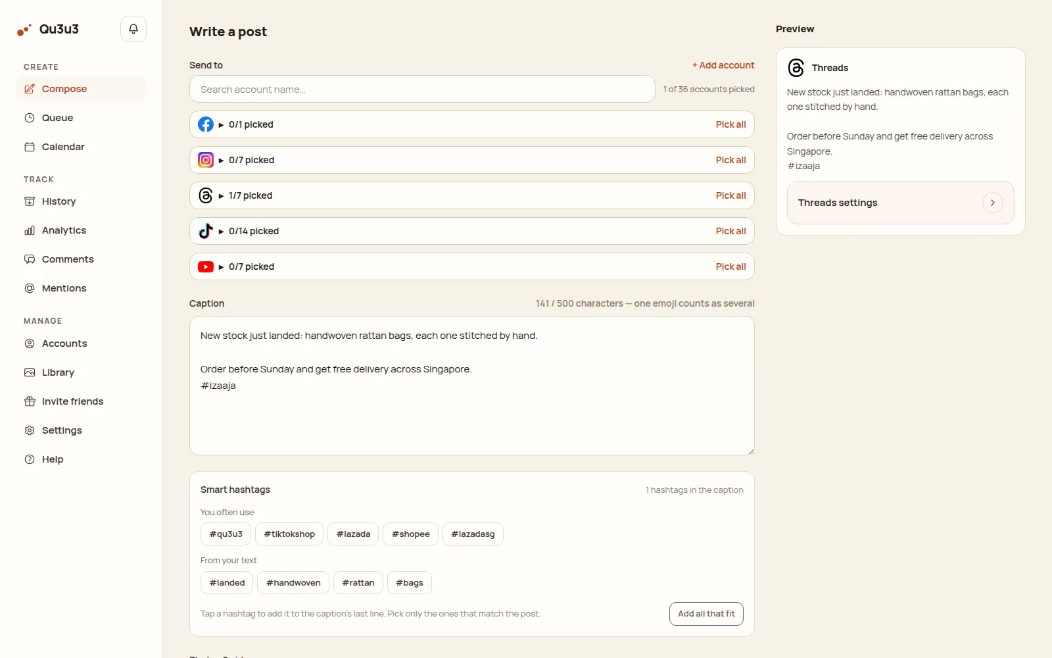Pick all Instagram accounts
Viewport: 1052px width, 658px height.
730,160
